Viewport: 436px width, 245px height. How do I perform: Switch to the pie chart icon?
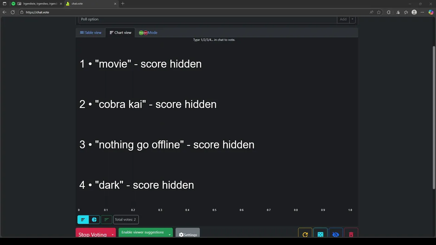(x=94, y=219)
